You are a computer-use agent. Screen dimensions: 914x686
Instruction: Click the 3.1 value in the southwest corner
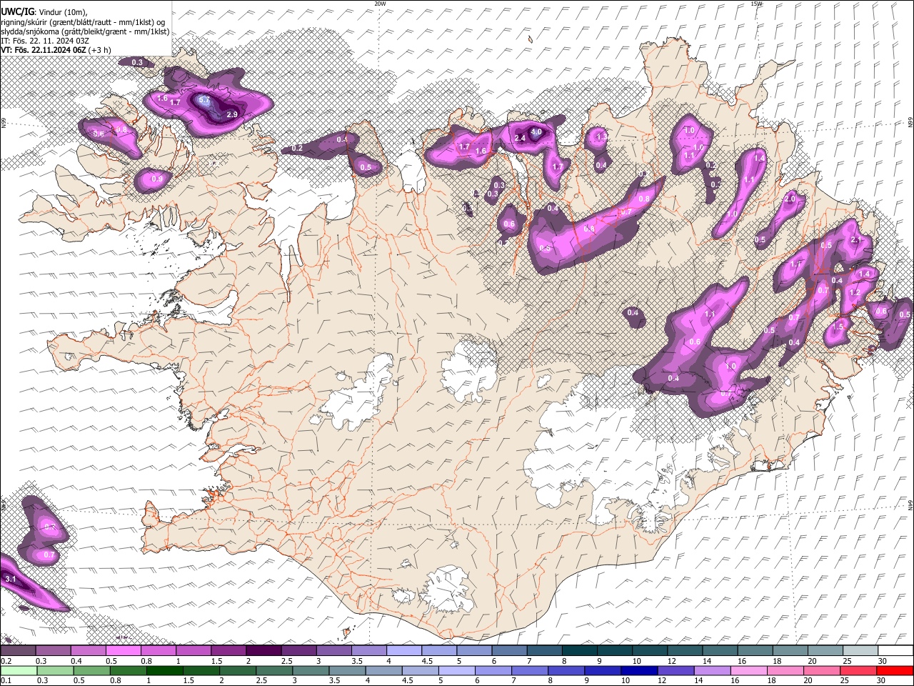coord(10,579)
